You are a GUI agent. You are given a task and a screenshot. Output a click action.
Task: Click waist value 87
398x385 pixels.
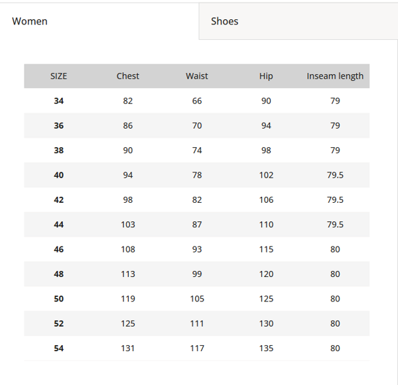coord(197,225)
